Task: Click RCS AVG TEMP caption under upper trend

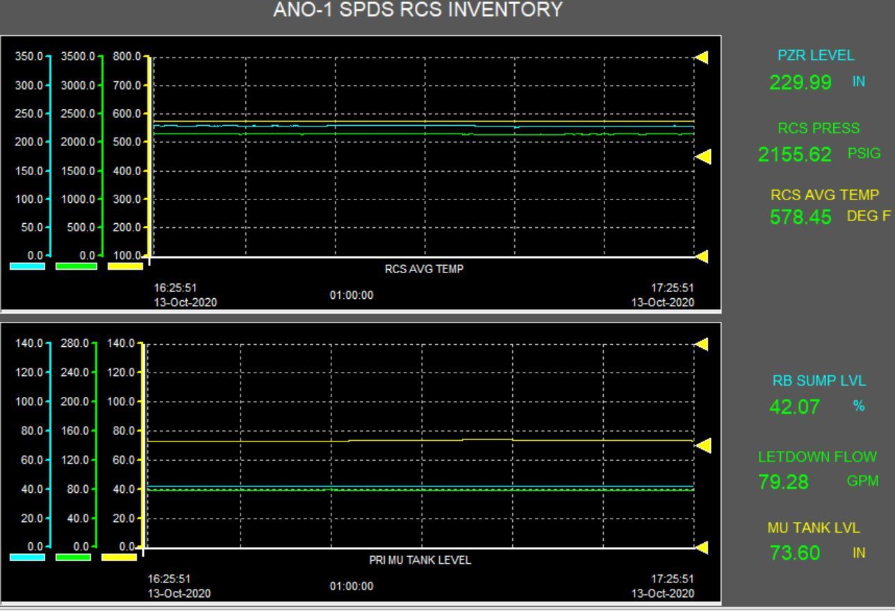Action: 424,271
